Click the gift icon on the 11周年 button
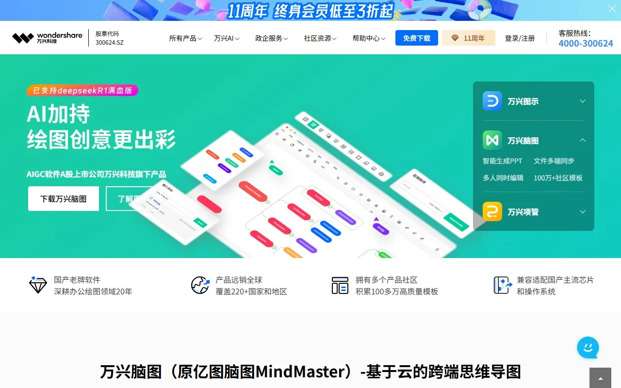The width and height of the screenshot is (621, 388). [x=455, y=37]
